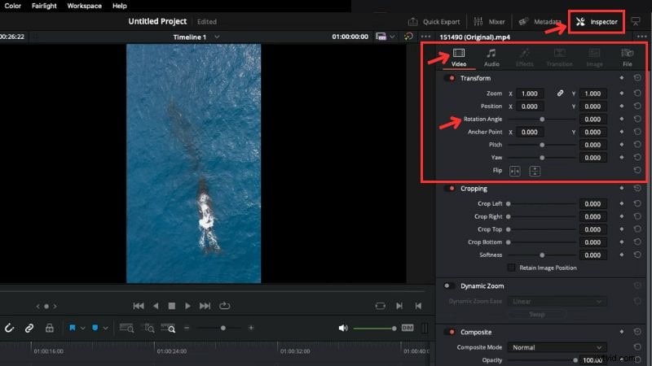Click the Softness slider handle

click(542, 255)
